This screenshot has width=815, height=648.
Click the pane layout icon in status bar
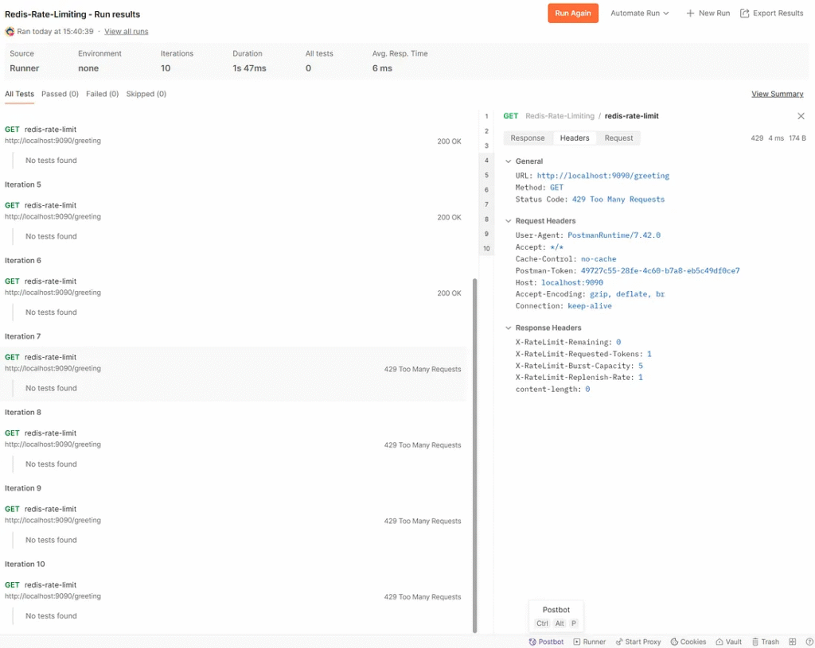[792, 642]
